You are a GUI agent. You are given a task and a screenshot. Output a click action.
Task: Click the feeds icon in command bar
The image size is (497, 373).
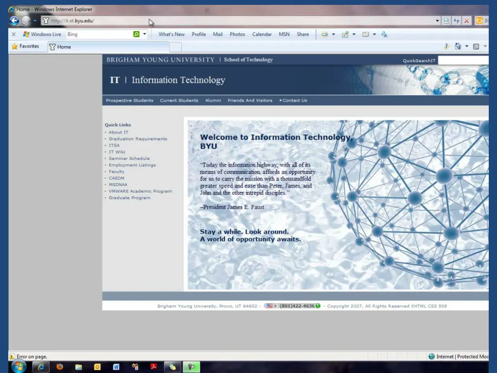[x=476, y=47]
